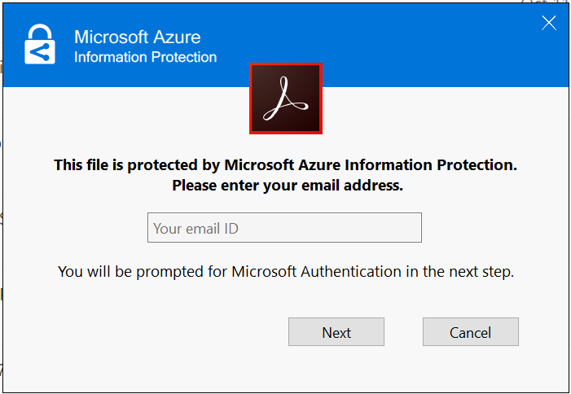Click the "Your email ID" placeholder text
Viewport: 571px width, 394px height.
coord(195,229)
